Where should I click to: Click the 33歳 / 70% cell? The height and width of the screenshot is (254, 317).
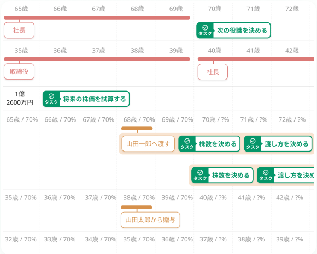[x=60, y=239]
